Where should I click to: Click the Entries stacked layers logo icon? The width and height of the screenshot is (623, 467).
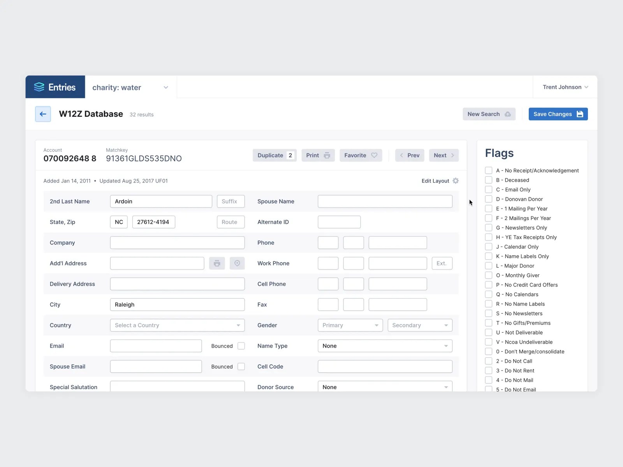pyautogui.click(x=39, y=87)
